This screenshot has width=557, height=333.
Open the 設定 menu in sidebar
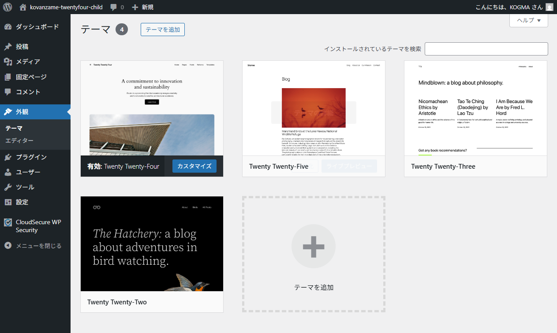click(22, 202)
